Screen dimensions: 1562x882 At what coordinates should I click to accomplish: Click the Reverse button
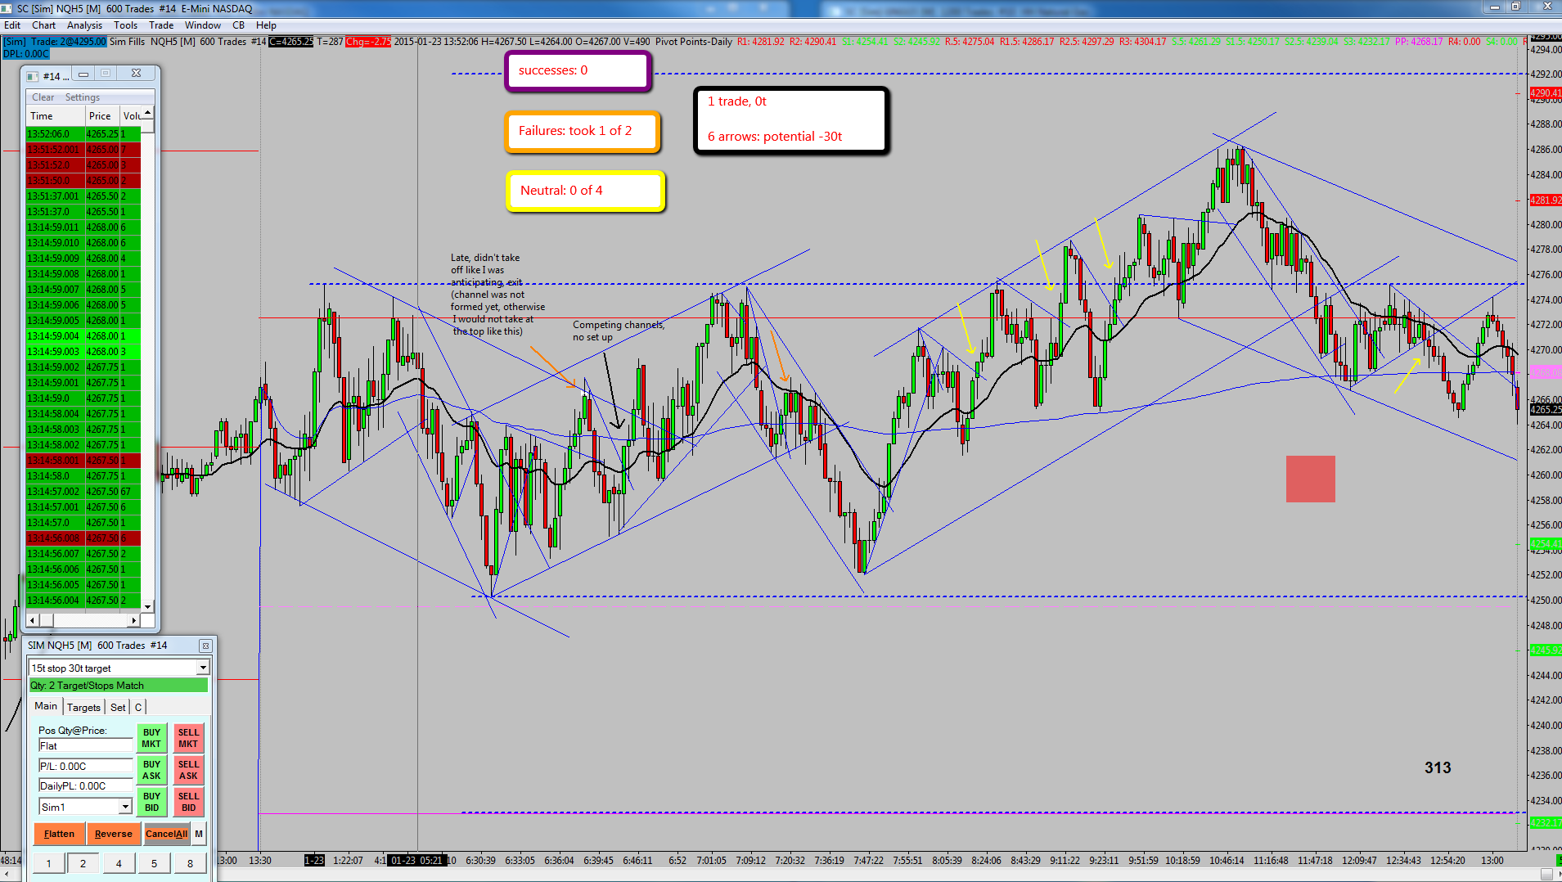[x=113, y=834]
